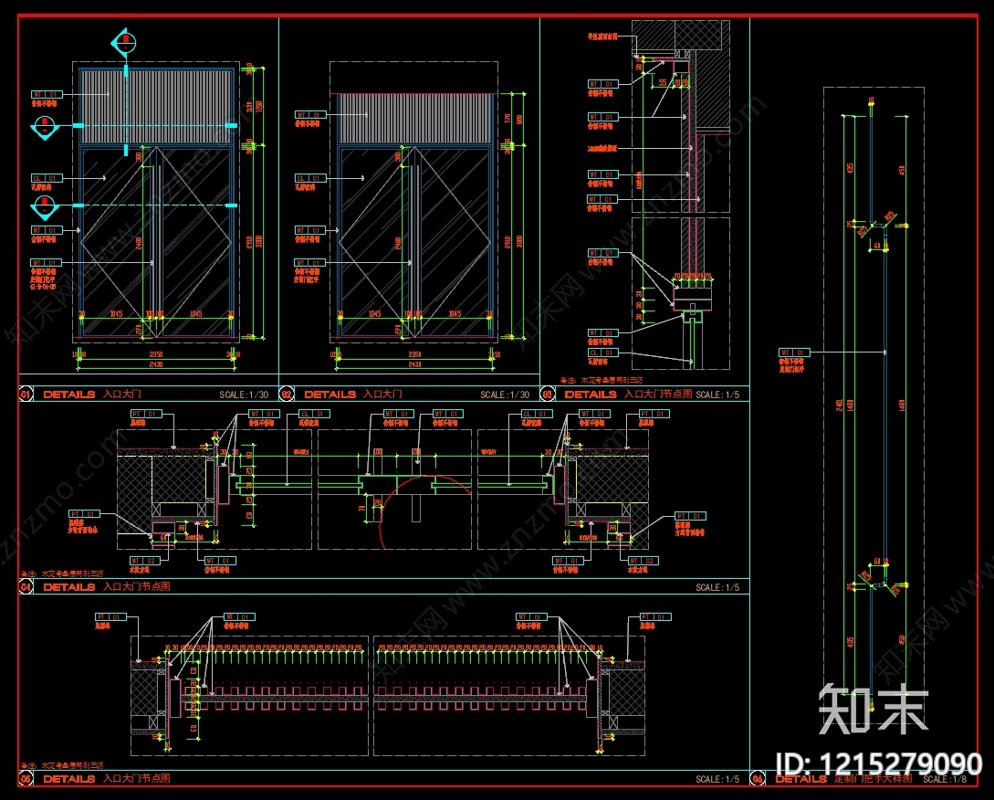Click the SCALE:1/8 text of detail 06
Screen dimensions: 994x800
(946, 779)
